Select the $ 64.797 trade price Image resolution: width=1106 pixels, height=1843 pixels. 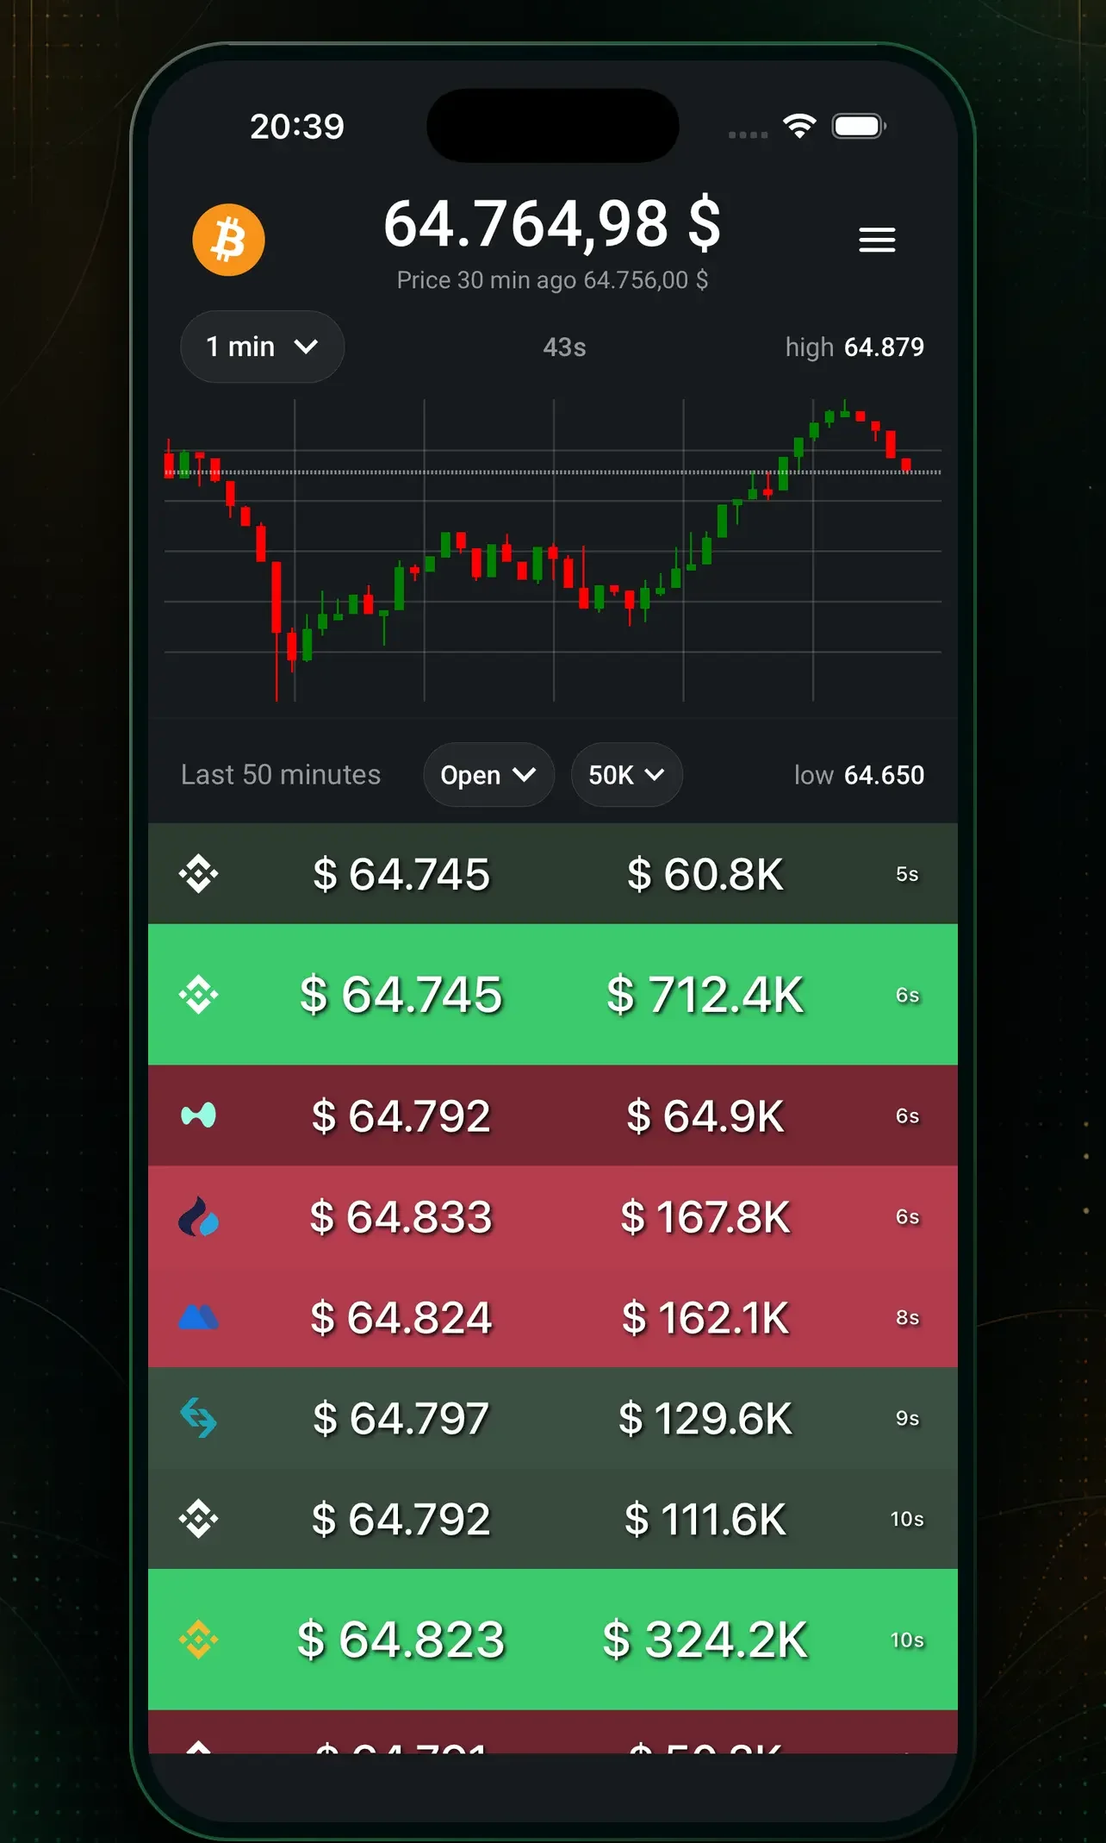point(401,1419)
